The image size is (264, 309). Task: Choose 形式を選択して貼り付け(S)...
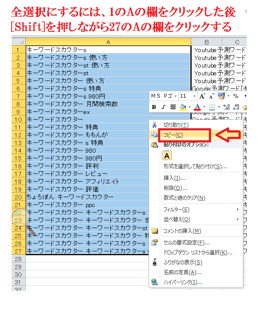[x=195, y=167]
